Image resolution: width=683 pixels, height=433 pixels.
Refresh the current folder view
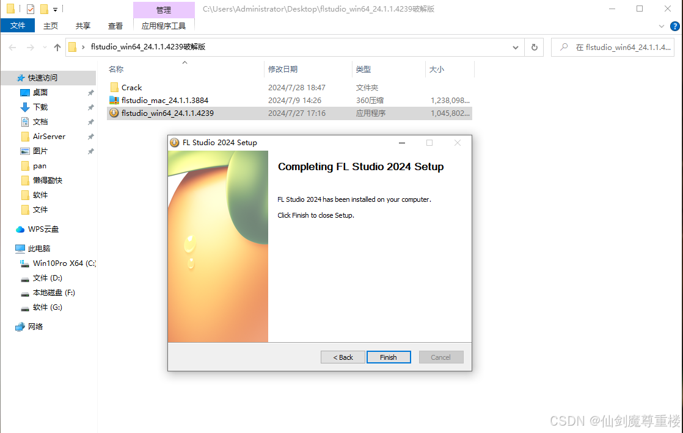pos(535,48)
